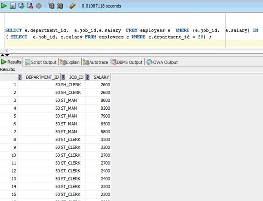This screenshot has width=263, height=201.
Task: Select the row 14 number header
Action: point(9,186)
